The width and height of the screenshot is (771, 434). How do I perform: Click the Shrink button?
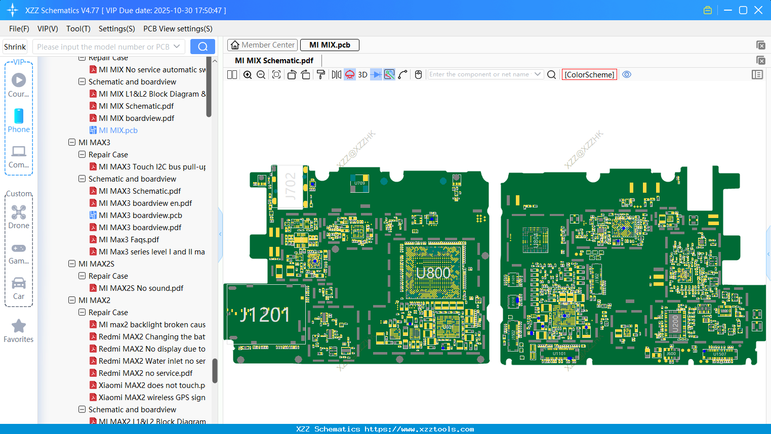(15, 47)
